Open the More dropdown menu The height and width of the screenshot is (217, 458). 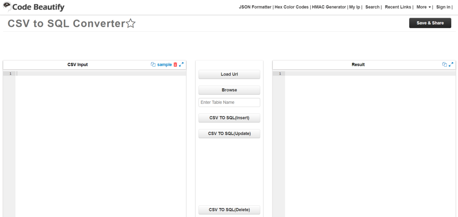(423, 7)
